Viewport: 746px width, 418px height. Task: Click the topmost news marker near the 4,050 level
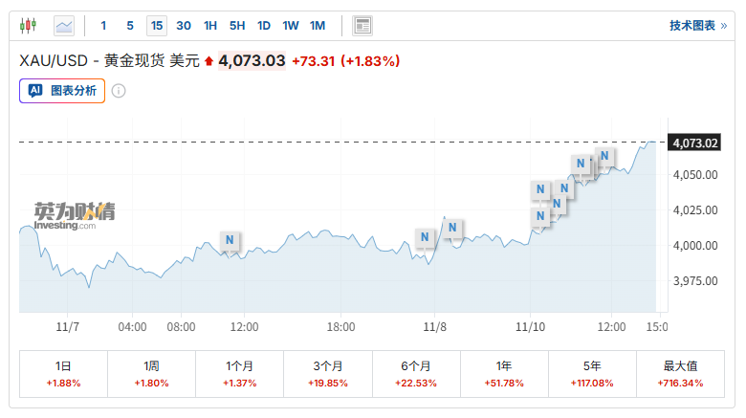point(604,155)
